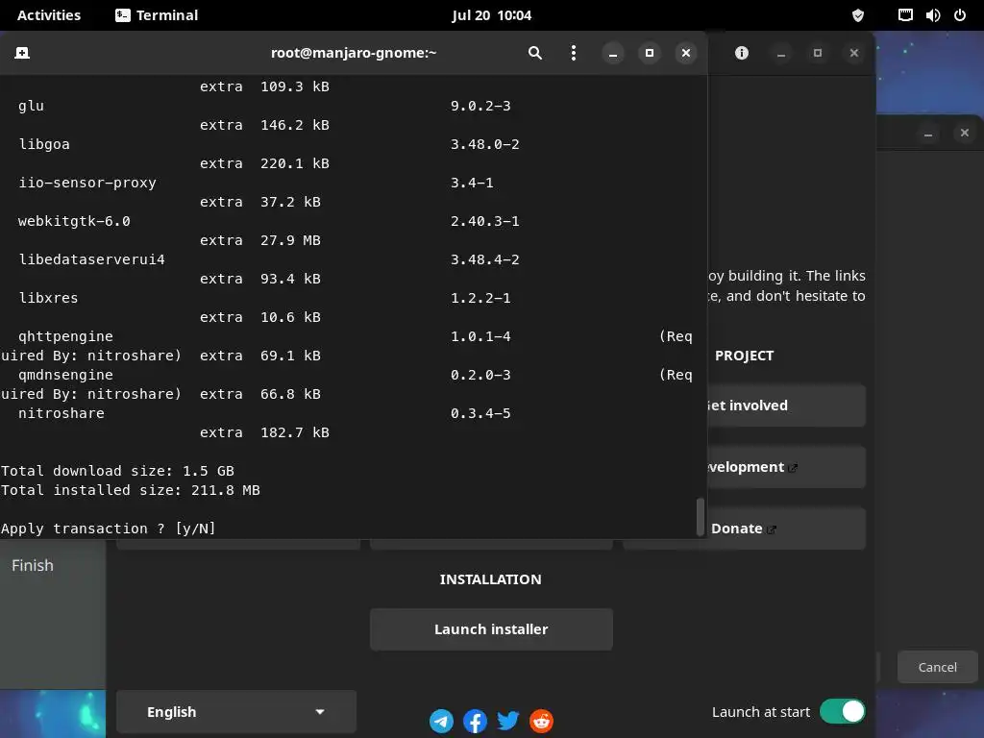Close the rear window behind Manjaro Hello
Viewport: 984px width, 738px height.
coord(965,133)
